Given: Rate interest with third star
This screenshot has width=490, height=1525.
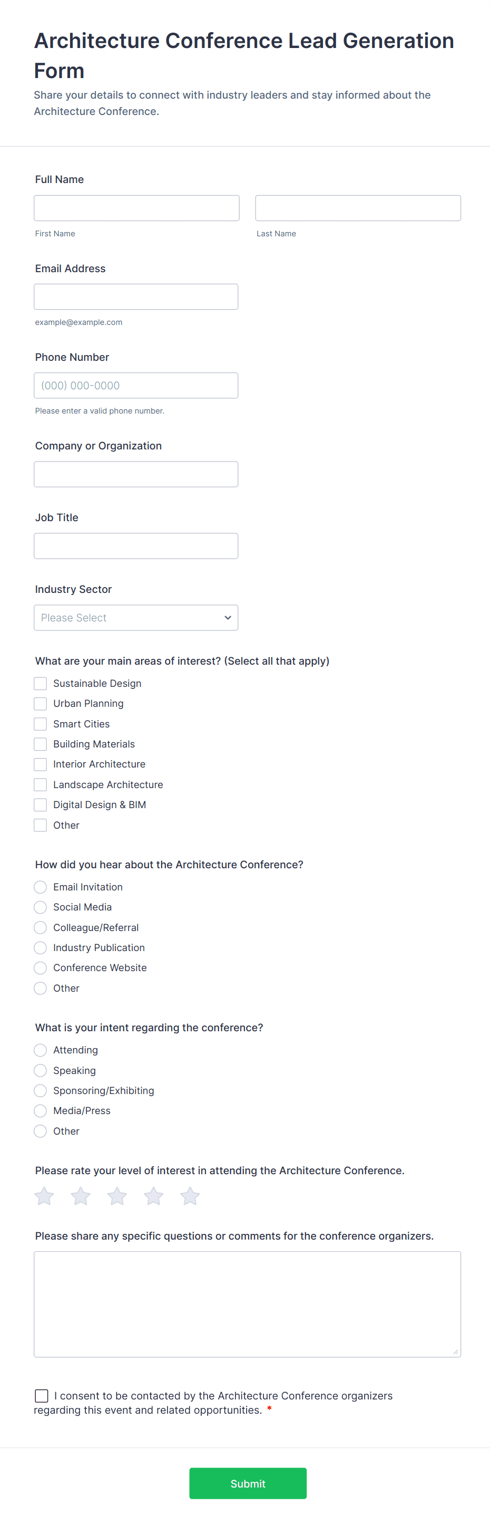Looking at the screenshot, I should click(117, 1196).
